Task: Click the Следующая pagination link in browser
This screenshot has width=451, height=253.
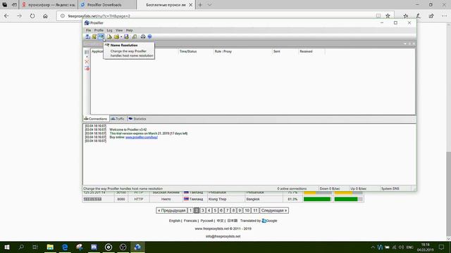Action: 274,211
